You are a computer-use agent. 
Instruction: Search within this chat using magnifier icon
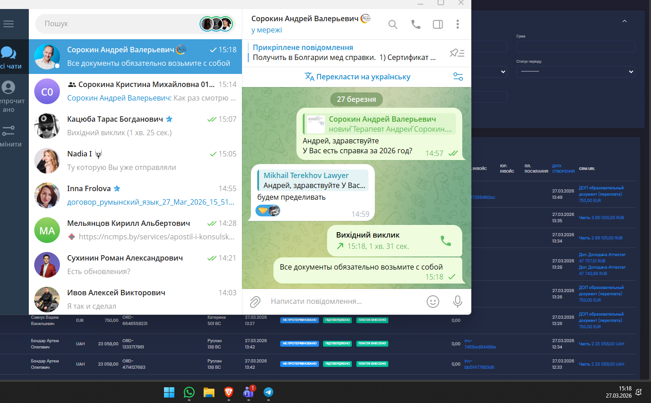click(x=393, y=24)
